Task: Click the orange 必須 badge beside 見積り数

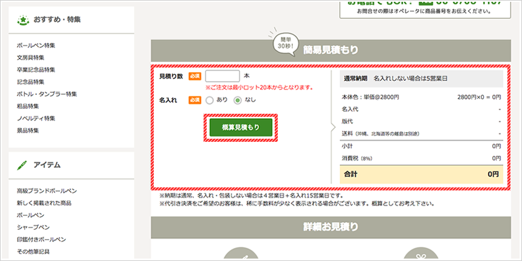Action: [194, 76]
